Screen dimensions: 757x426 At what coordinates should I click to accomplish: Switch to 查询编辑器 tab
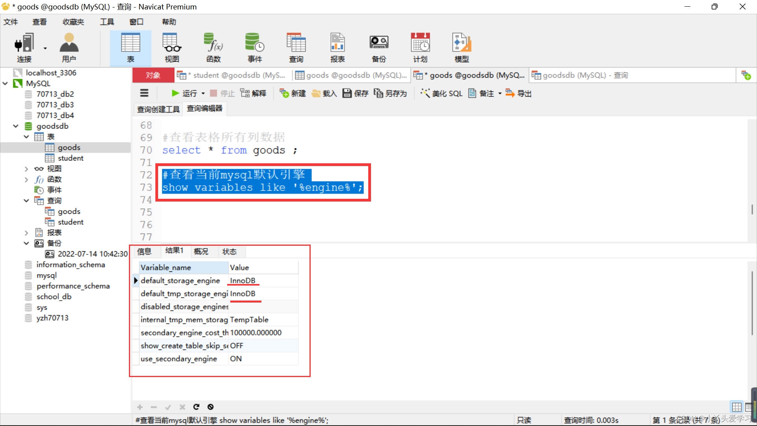coord(205,108)
